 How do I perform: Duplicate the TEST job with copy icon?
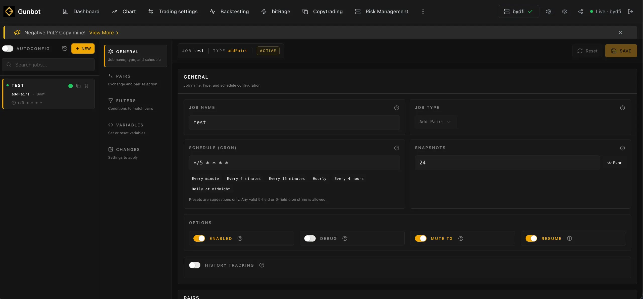tap(78, 86)
